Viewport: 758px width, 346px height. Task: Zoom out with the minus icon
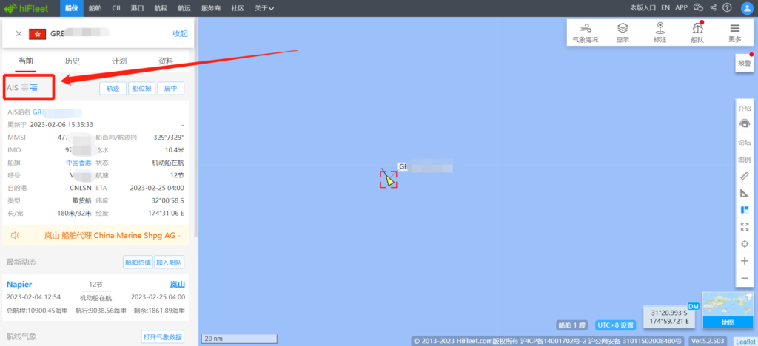[745, 279]
